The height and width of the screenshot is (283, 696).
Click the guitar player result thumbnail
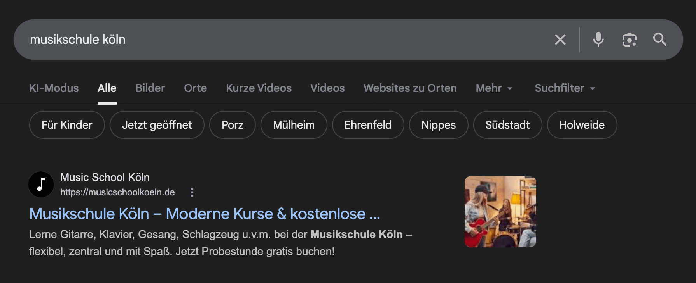tap(500, 212)
